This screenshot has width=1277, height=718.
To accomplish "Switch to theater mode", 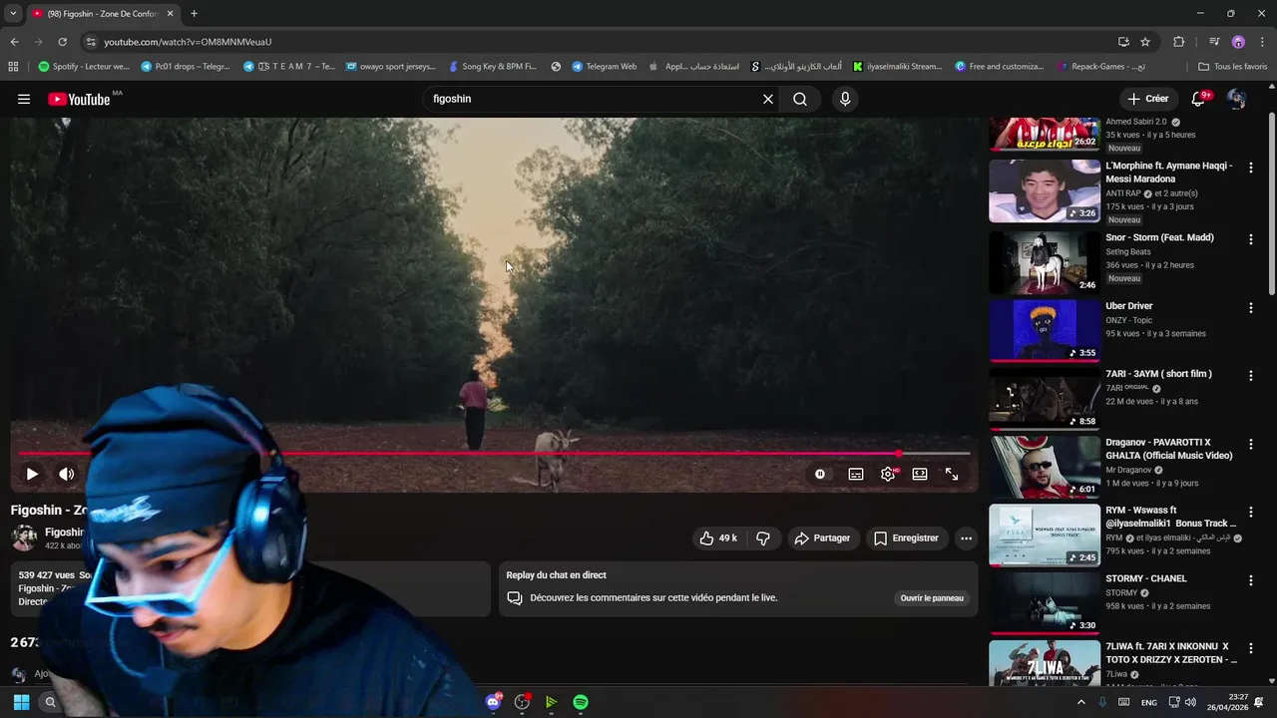I will point(920,475).
